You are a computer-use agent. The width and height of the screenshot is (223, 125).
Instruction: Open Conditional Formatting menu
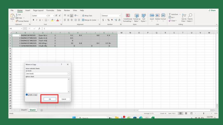(128, 18)
